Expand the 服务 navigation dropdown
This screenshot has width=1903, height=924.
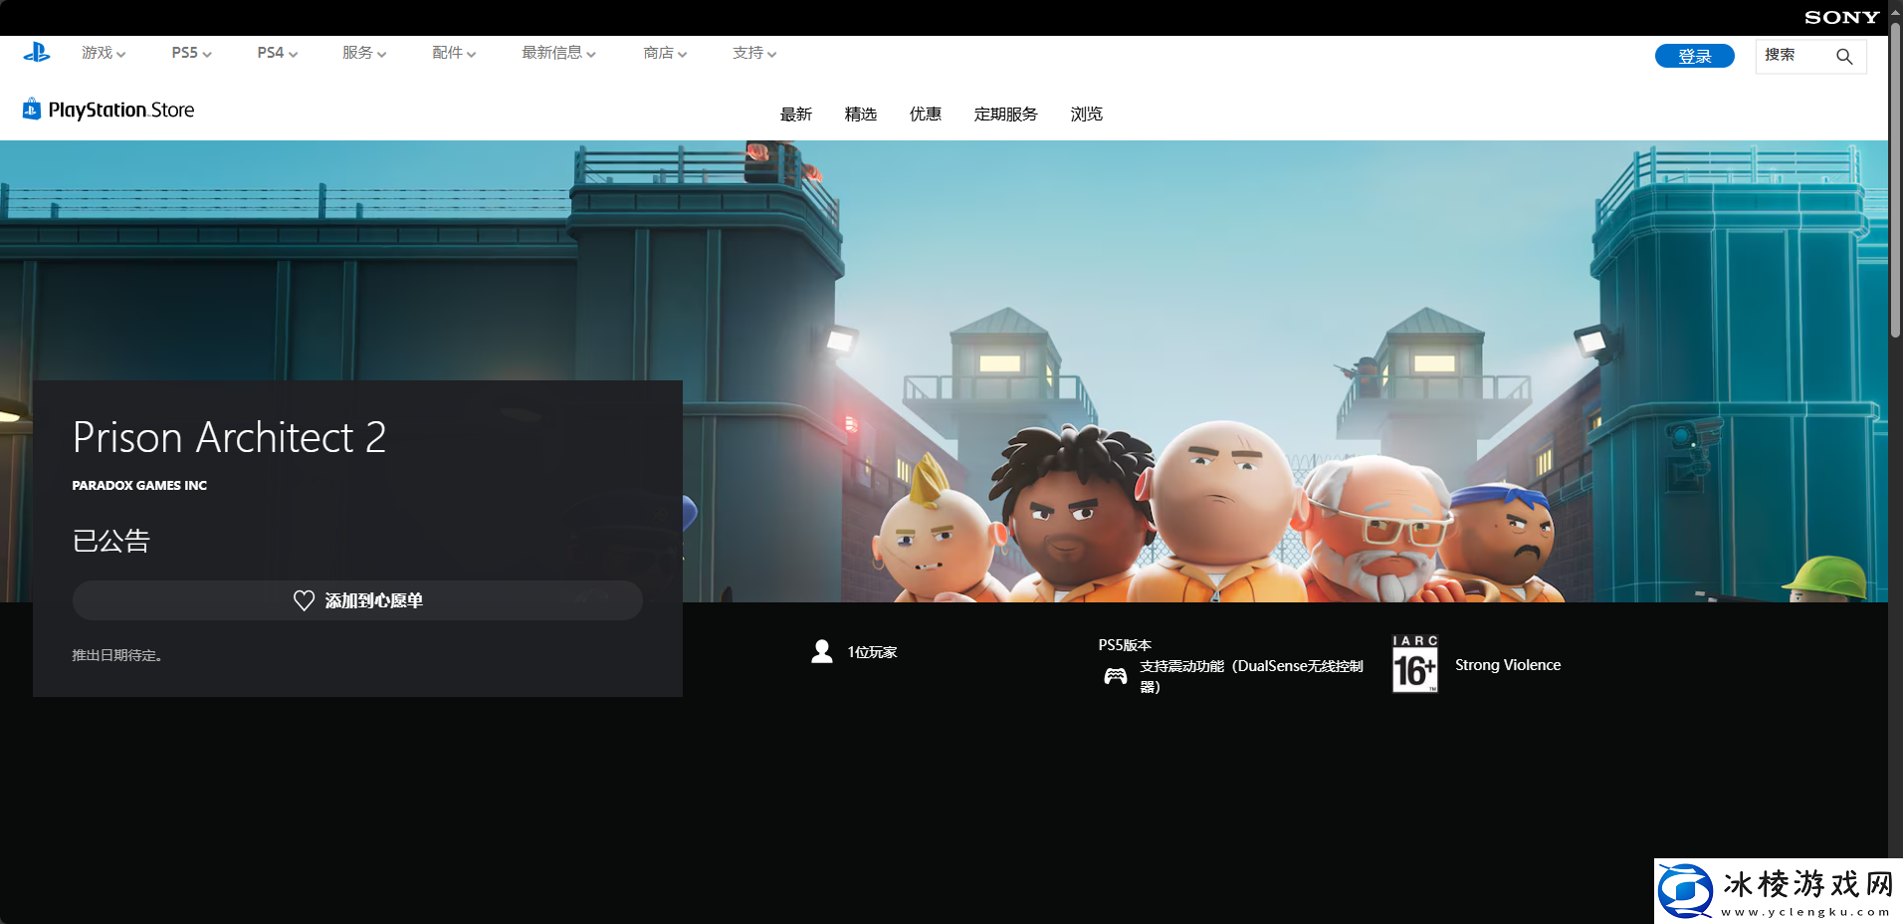tap(364, 53)
